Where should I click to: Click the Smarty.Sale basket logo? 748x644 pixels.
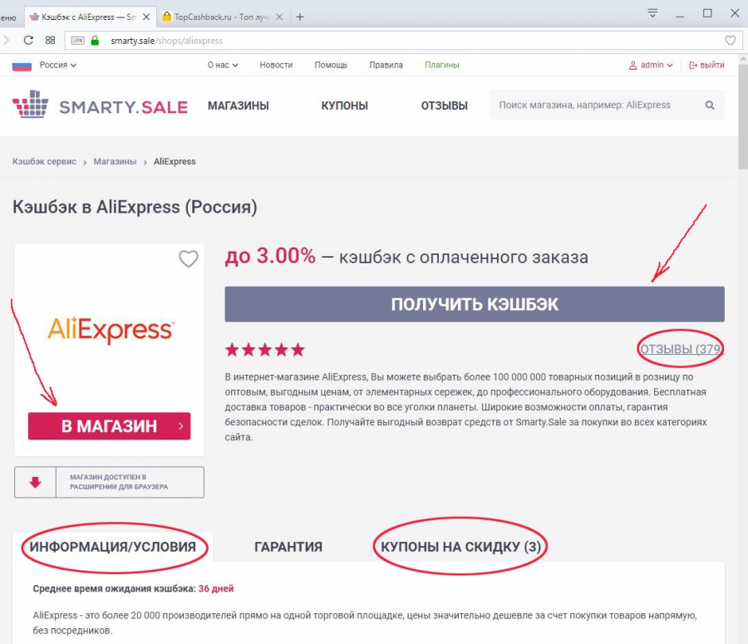click(x=31, y=105)
